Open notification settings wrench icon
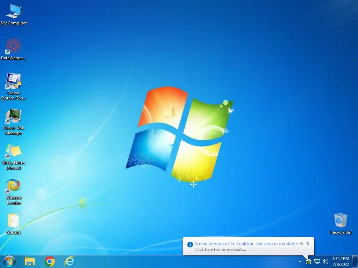 (301, 244)
